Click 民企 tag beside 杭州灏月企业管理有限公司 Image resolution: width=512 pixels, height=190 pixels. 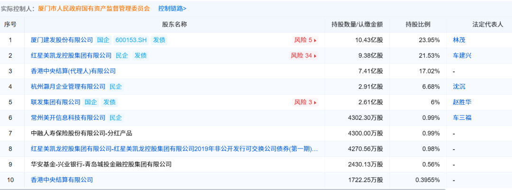116,87
